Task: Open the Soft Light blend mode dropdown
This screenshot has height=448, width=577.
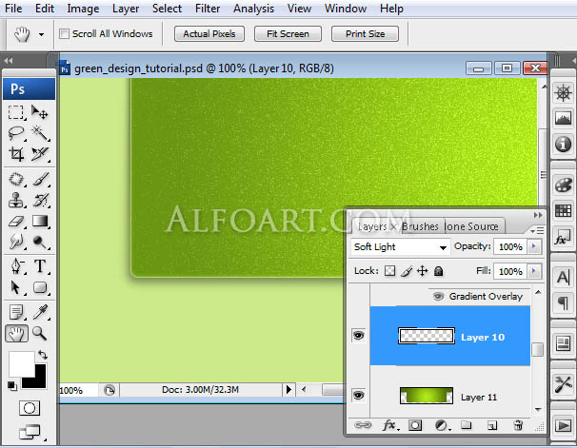Action: [400, 247]
